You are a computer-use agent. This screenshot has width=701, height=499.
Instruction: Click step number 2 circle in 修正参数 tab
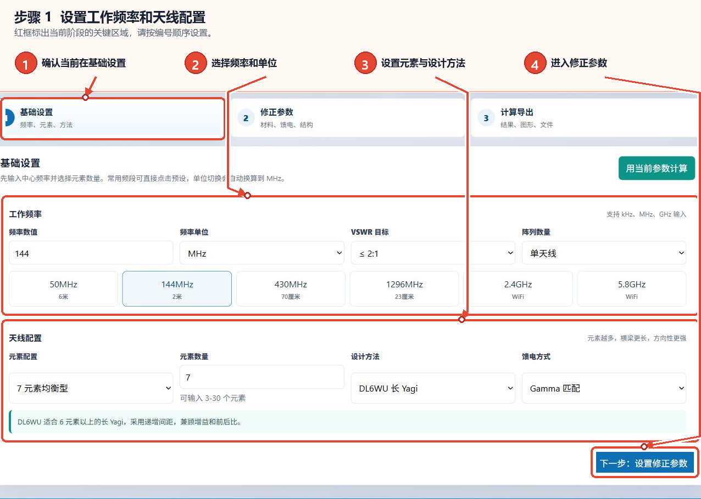(x=246, y=118)
